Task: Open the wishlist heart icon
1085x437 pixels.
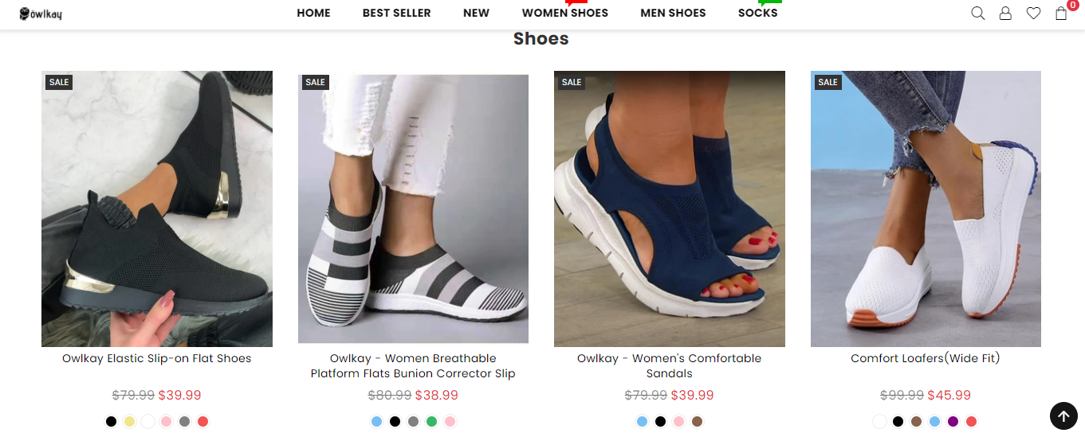Action: pyautogui.click(x=1033, y=13)
